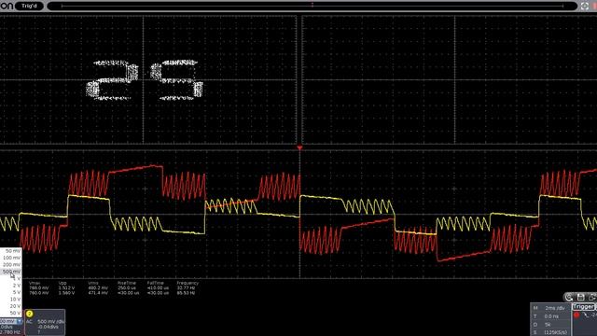Screen dimensions: 597x336
Task: Click channel 2 AC coupling label
Action: [x=29, y=321]
